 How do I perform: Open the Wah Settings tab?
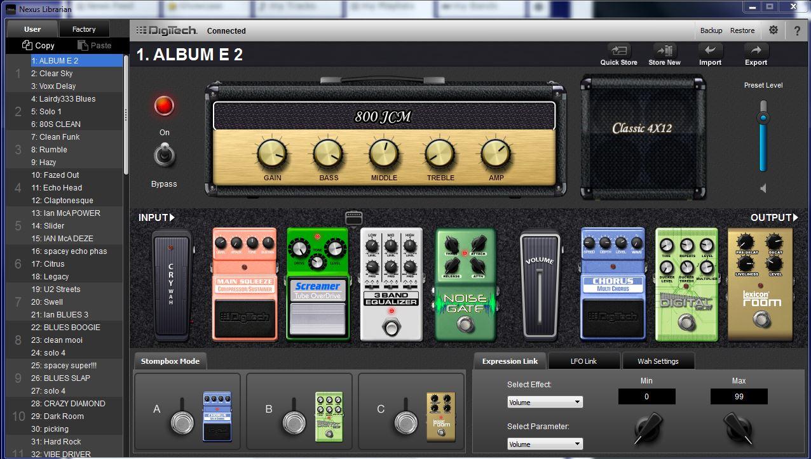tap(658, 361)
